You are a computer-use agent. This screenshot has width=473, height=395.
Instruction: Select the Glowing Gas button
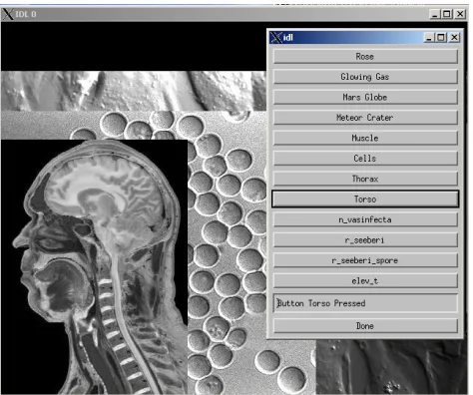point(365,77)
